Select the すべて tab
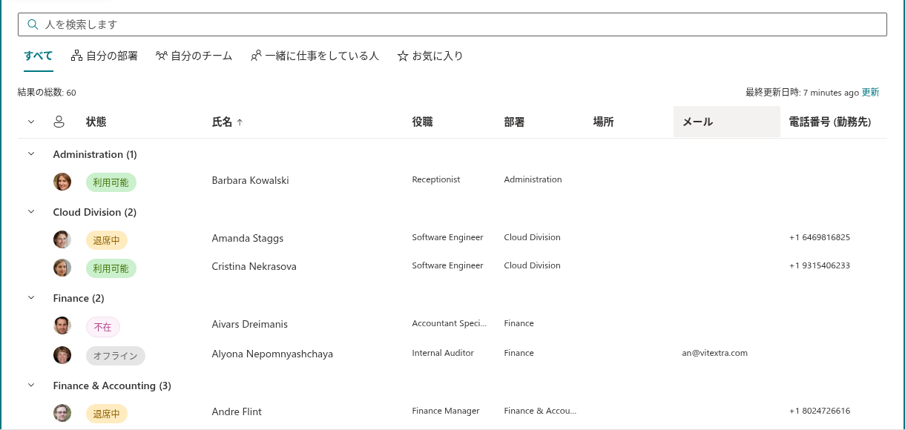 [x=39, y=56]
